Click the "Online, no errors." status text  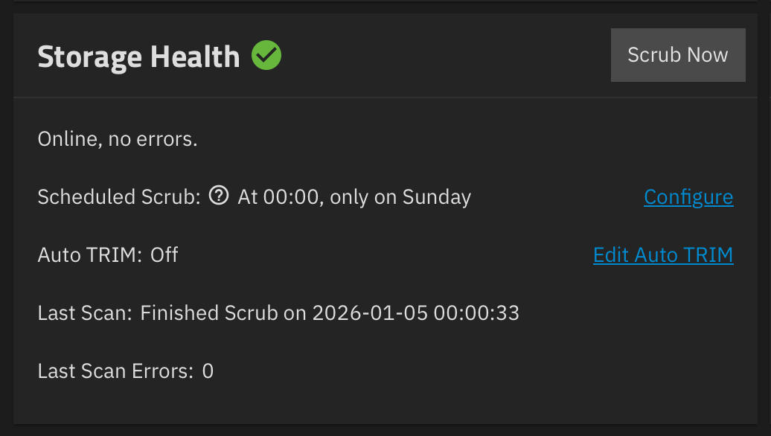pos(118,139)
